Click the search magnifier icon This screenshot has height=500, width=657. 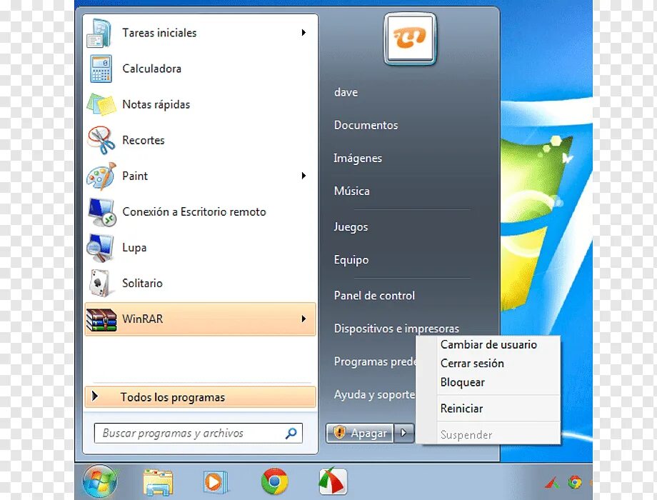click(291, 433)
